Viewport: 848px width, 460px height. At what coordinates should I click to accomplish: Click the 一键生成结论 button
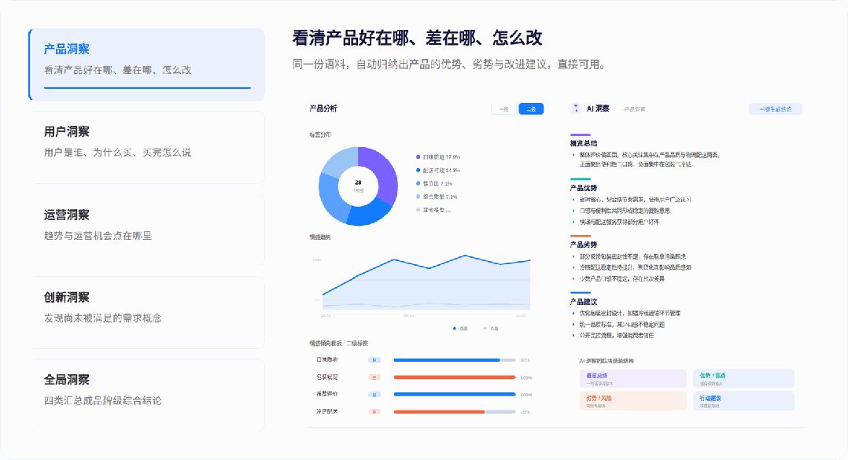coord(776,109)
